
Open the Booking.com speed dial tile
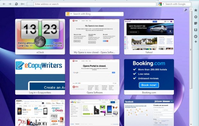pos(149,77)
